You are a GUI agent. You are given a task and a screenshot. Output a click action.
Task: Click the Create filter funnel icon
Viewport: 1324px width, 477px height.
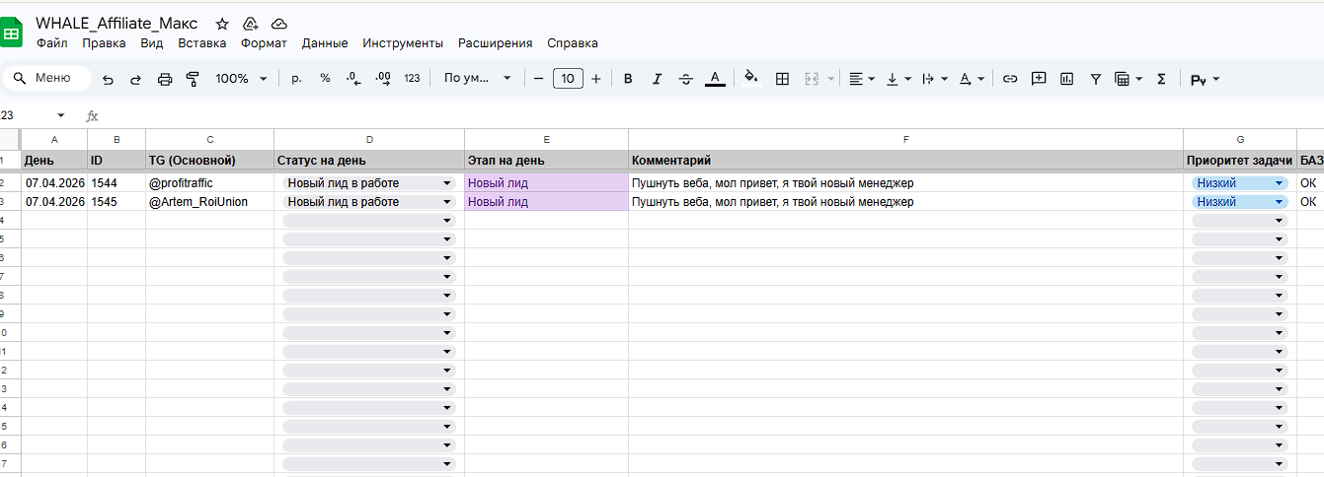[1095, 79]
